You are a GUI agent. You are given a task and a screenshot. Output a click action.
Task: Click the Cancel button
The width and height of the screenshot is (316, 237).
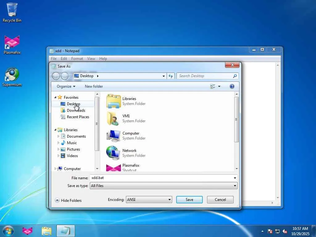(x=220, y=200)
